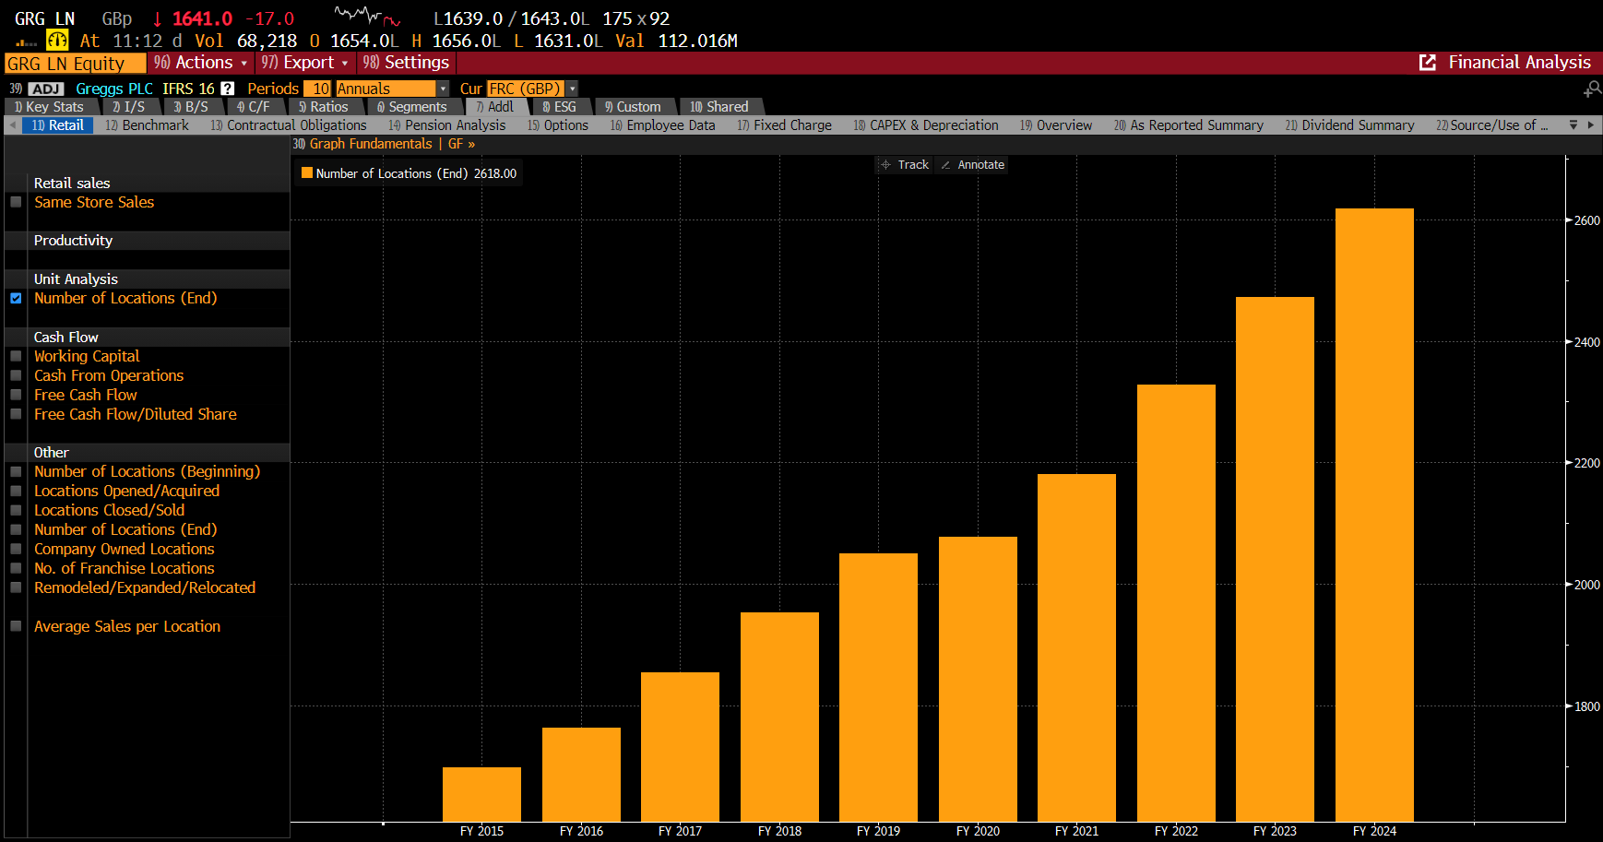
Task: Open the Ratios tab
Action: click(324, 107)
